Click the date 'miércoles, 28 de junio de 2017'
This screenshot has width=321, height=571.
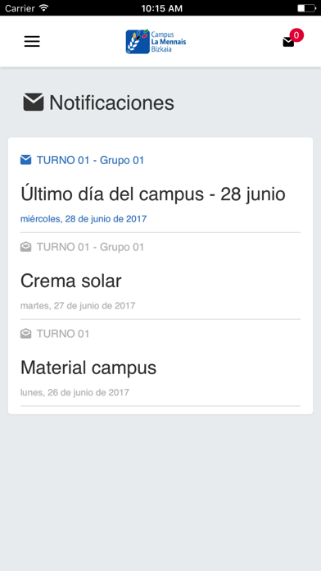click(x=84, y=219)
